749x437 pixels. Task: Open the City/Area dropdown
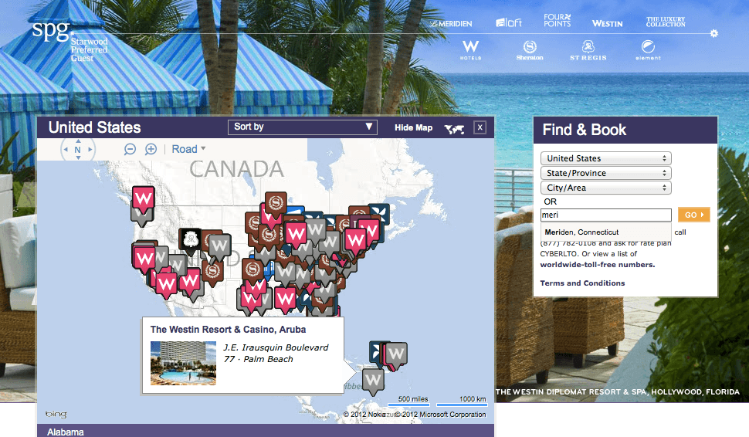click(605, 188)
